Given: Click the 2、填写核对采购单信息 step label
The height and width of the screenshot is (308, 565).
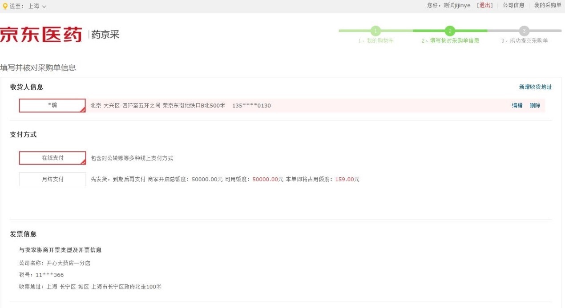Looking at the screenshot, I should click(450, 41).
